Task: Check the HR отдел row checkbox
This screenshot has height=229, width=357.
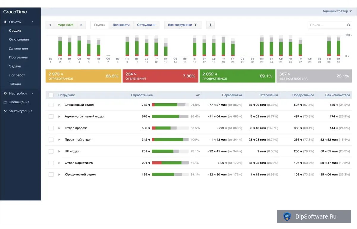Action: click(51, 151)
